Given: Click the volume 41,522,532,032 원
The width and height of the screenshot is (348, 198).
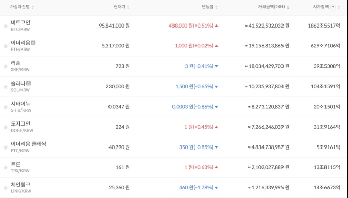Looking at the screenshot, I should coord(267,26).
